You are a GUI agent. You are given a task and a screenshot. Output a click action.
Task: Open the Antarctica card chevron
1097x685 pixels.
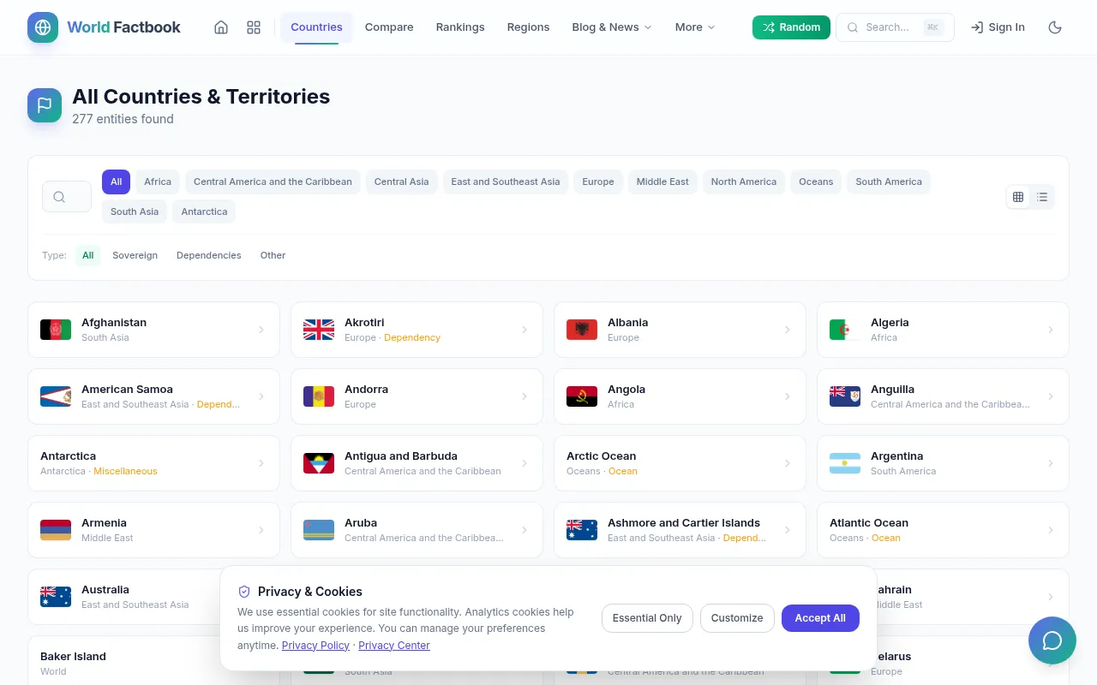261,463
